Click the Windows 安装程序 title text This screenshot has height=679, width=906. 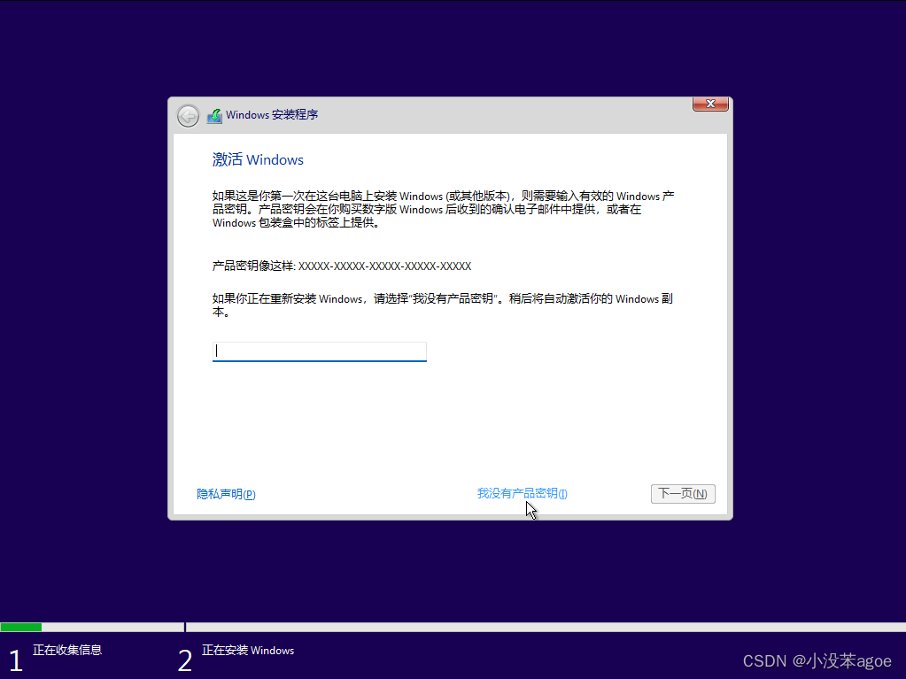click(272, 115)
